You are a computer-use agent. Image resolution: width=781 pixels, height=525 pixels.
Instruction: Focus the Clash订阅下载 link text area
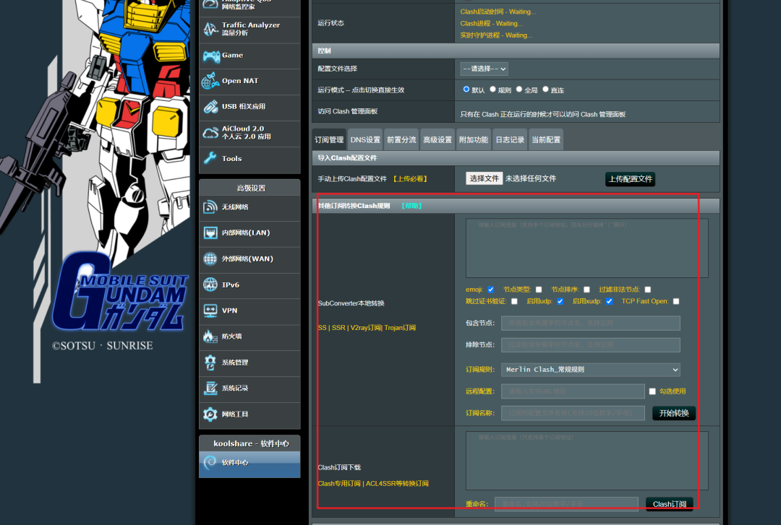pyautogui.click(x=586, y=460)
